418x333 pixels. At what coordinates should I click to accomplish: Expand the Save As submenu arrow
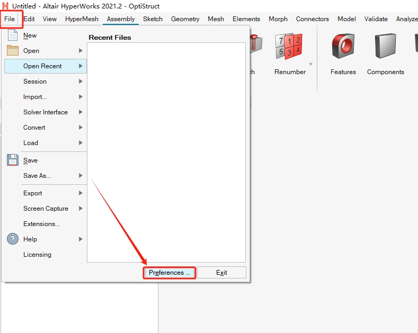coord(81,176)
